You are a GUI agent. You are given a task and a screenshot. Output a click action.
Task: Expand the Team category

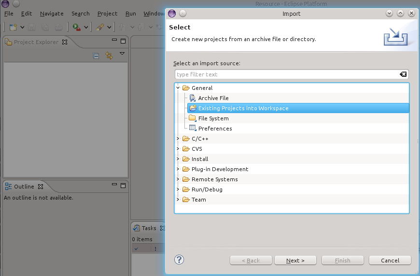pos(178,200)
